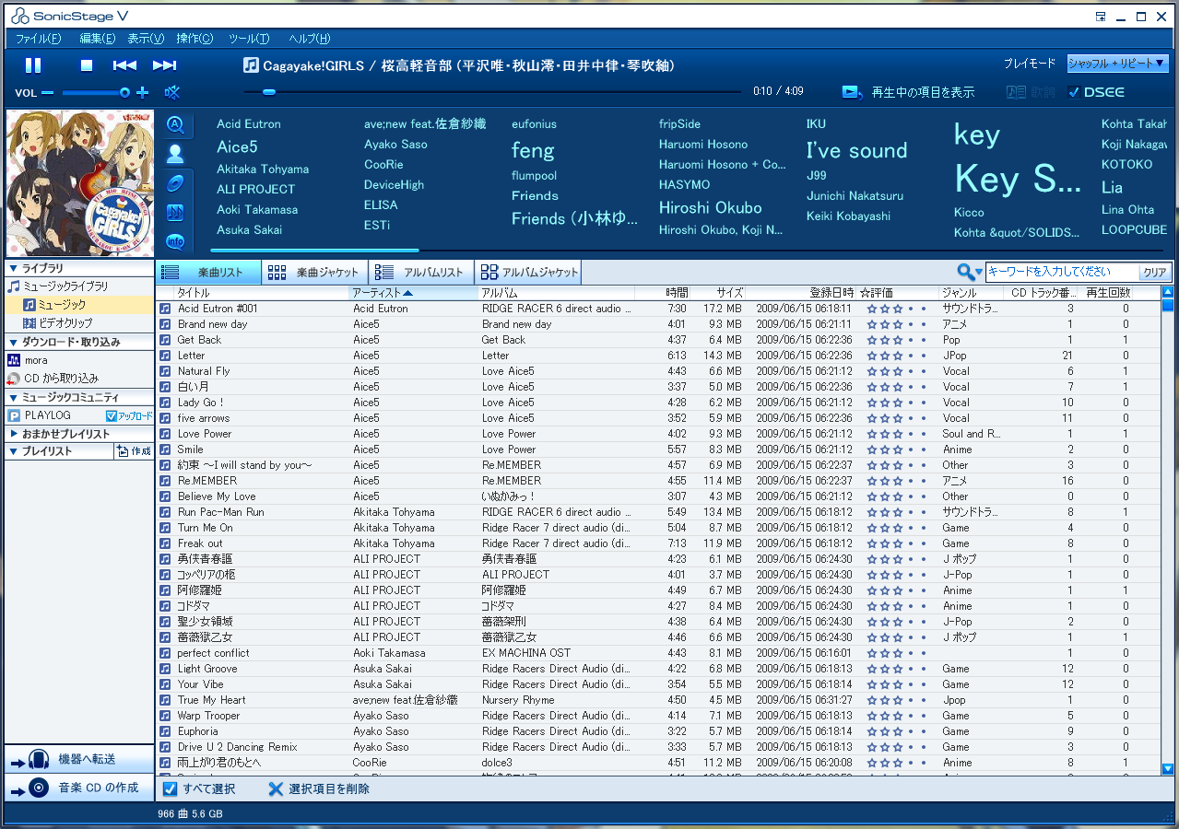Viewport: 1179px width, 829px height.
Task: Select the album disc navigator icon
Action: click(x=175, y=183)
